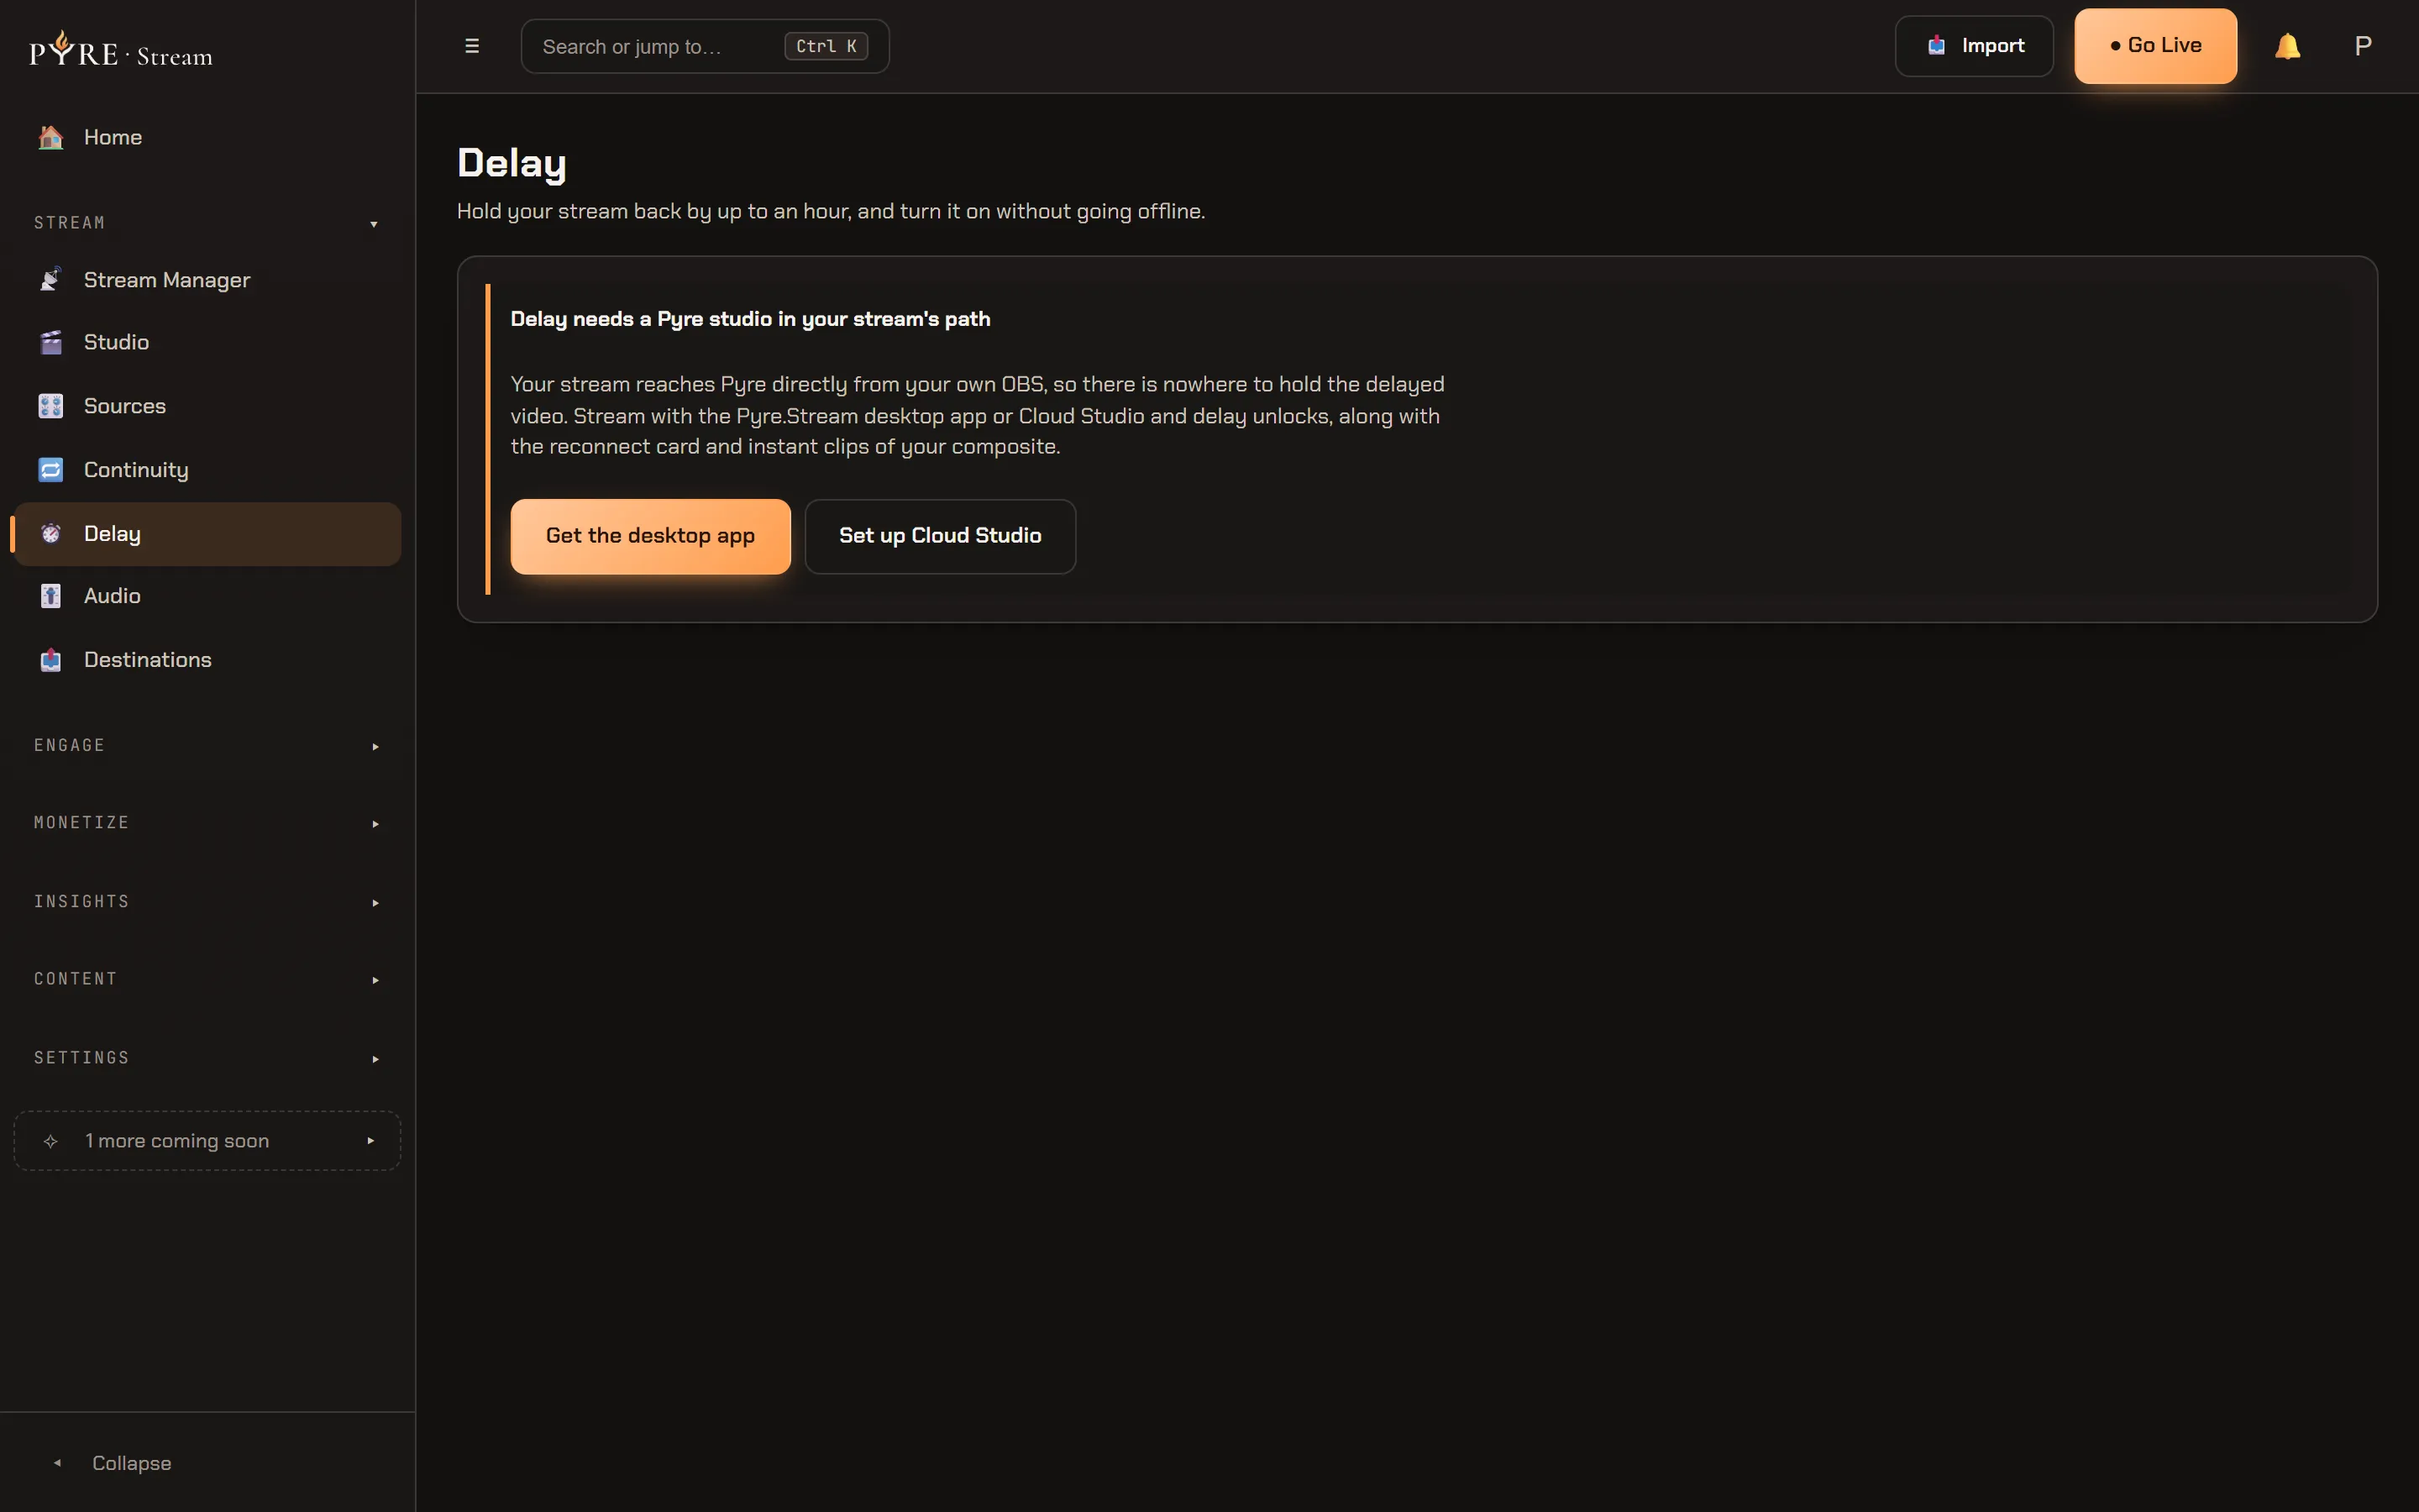Click the Delay page heading
The image size is (2419, 1512).
[512, 163]
